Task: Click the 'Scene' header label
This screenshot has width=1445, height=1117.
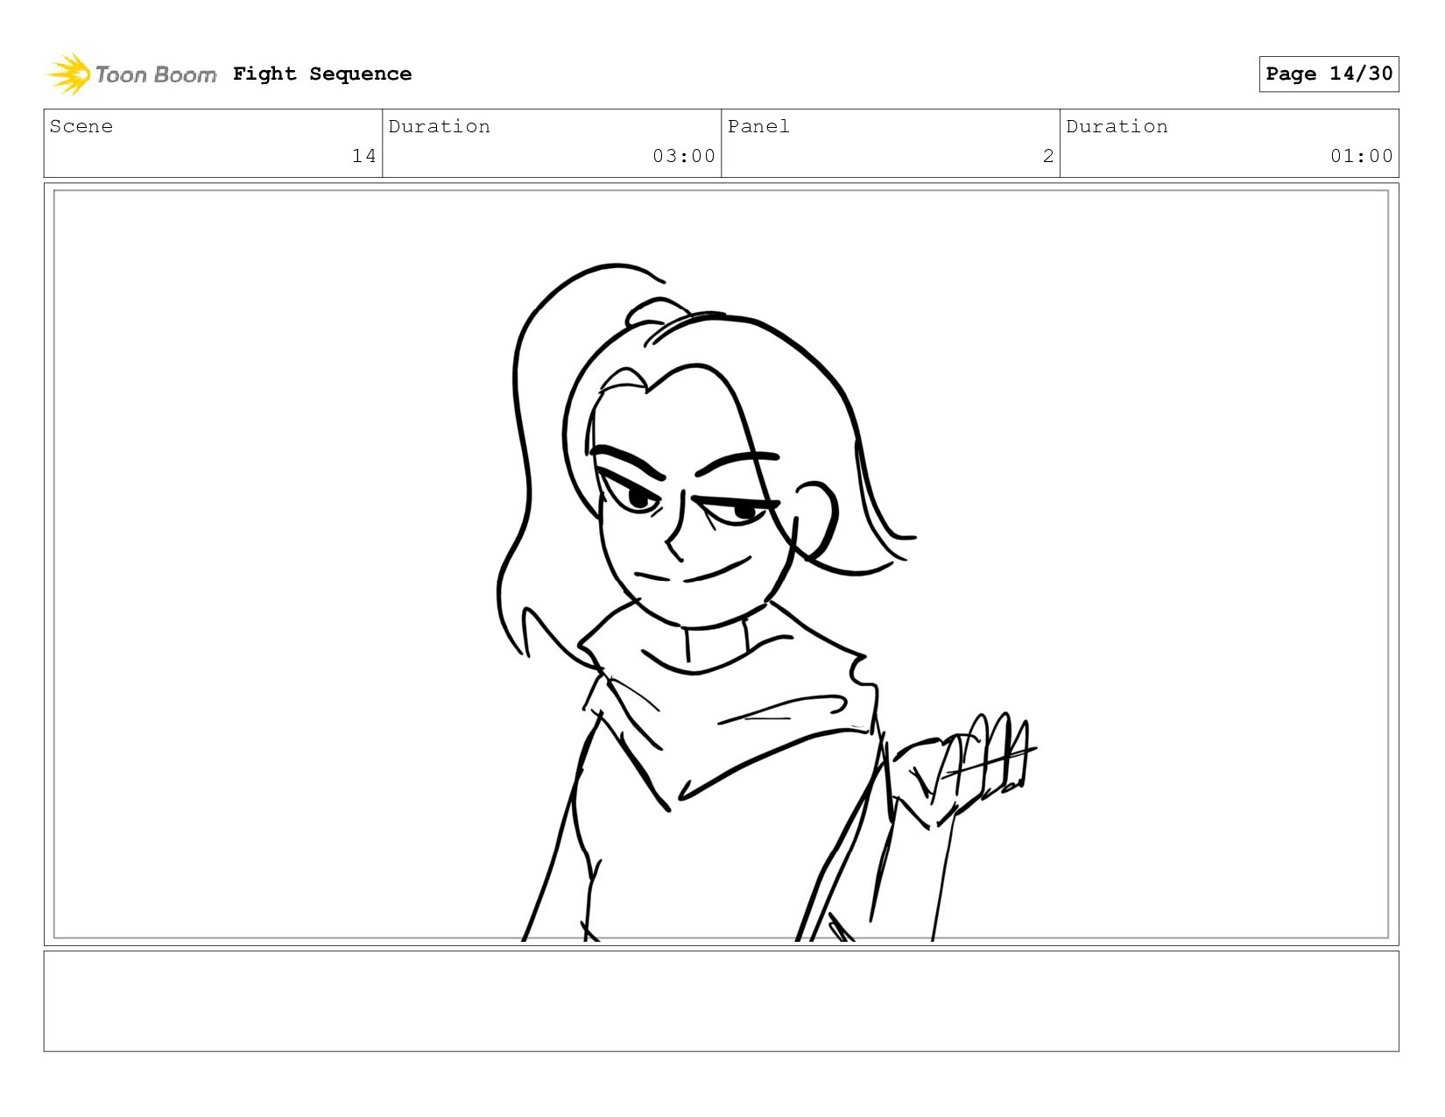Action: pos(81,126)
